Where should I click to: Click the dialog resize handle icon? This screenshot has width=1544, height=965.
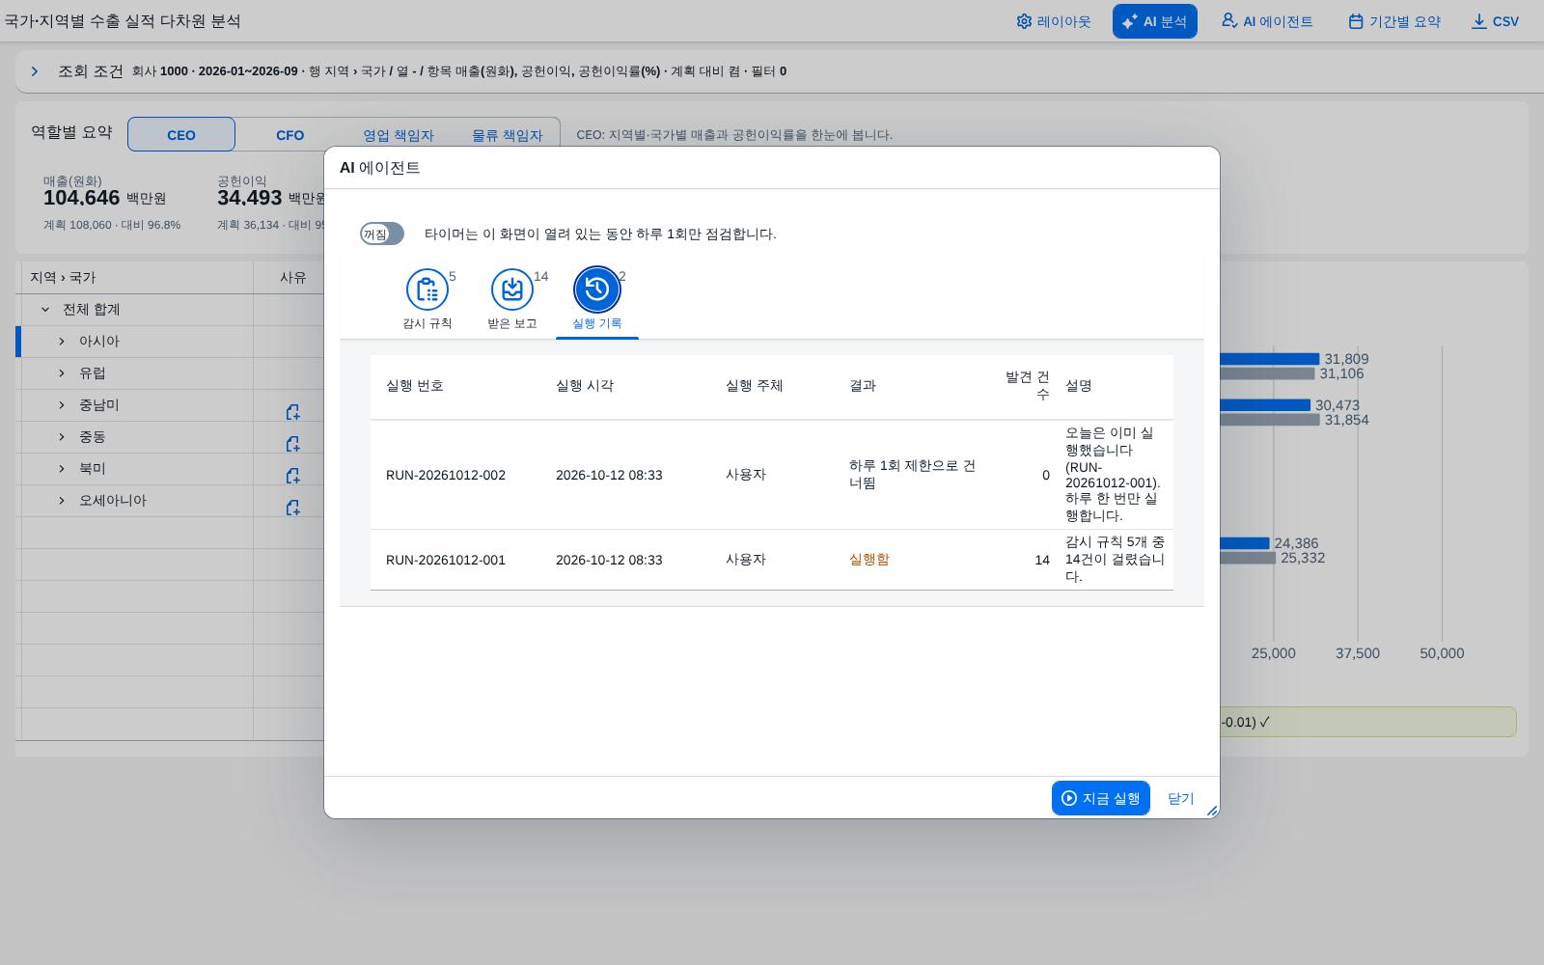1212,811
